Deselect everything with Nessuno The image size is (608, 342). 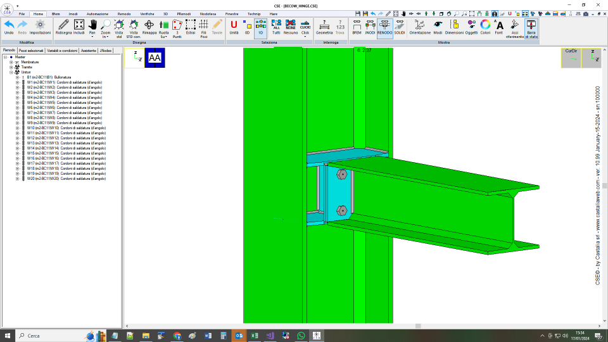[291, 27]
